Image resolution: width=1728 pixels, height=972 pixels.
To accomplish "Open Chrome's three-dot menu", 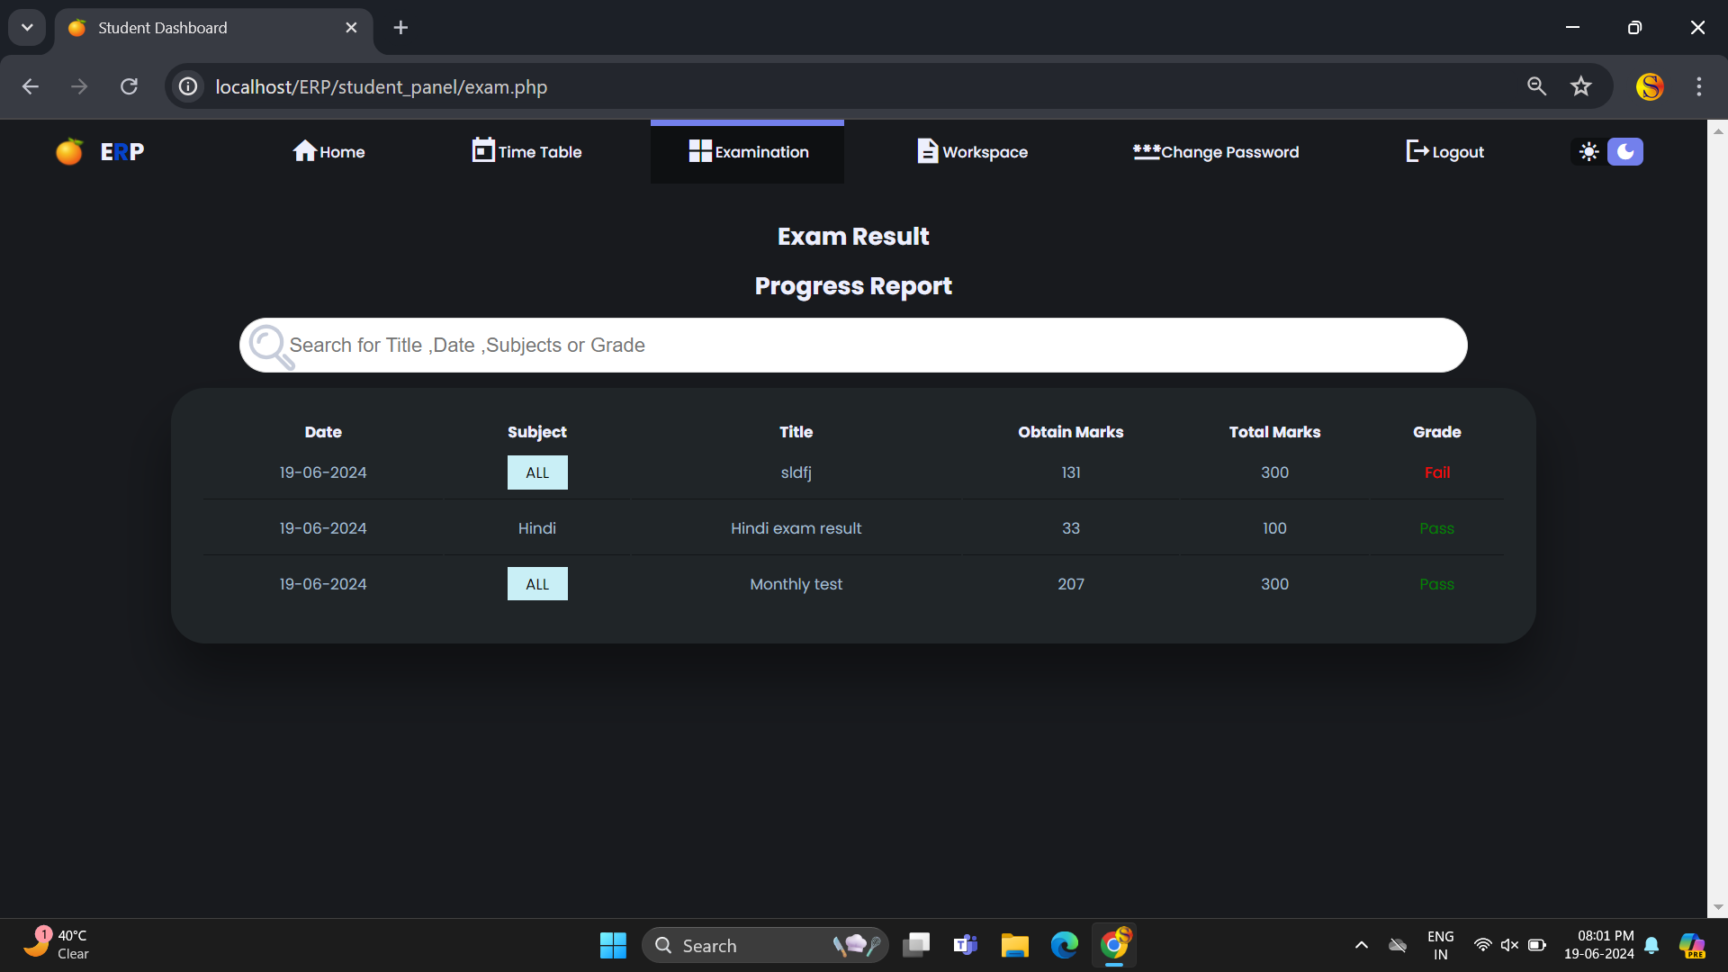I will tap(1698, 86).
